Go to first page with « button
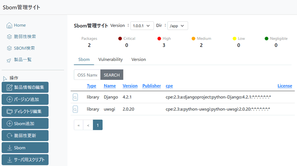 (x=79, y=125)
